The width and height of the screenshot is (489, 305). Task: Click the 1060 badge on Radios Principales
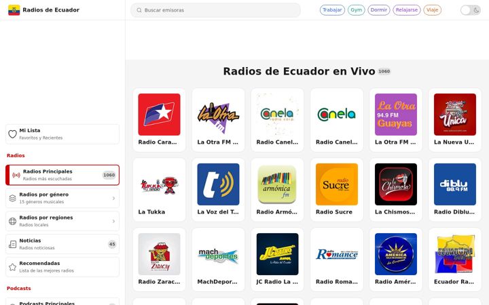point(109,176)
